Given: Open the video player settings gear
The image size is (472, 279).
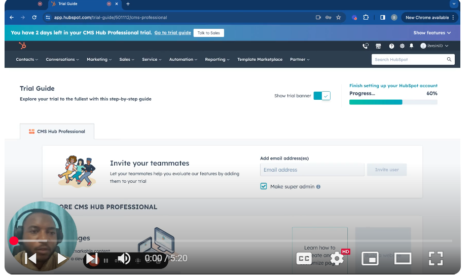Looking at the screenshot, I should [337, 258].
